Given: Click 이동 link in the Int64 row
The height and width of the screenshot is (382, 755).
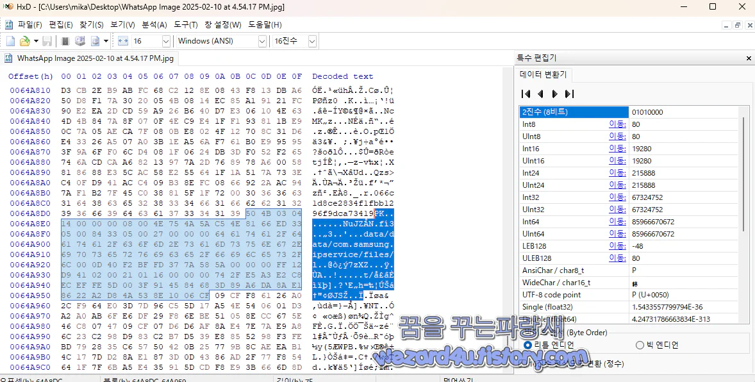Looking at the screenshot, I should pos(618,222).
